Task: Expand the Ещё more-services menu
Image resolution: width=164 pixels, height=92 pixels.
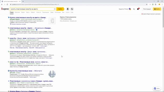Action: coord(72,12)
